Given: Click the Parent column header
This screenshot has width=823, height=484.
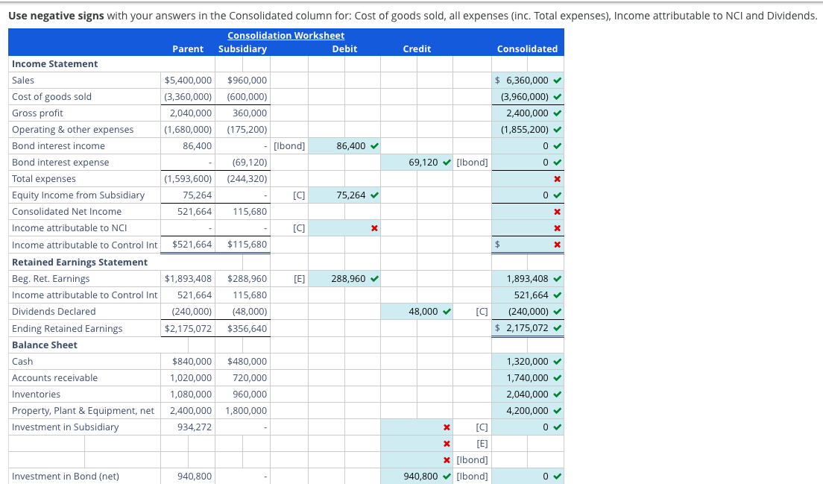Looking at the screenshot, I should pyautogui.click(x=188, y=48).
